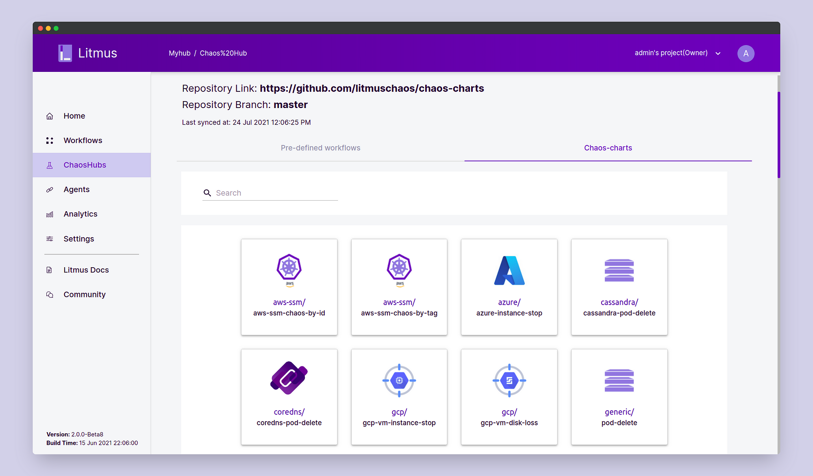This screenshot has height=476, width=813.
Task: Click the Workflows dots icon
Action: 50,141
